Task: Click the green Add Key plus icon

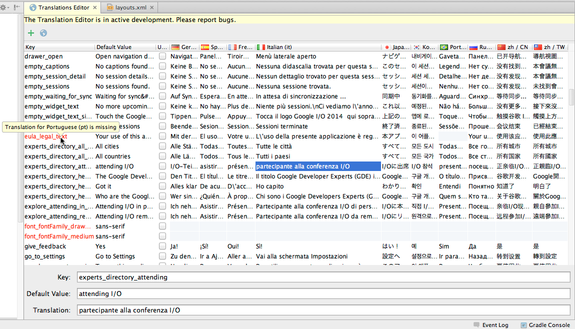Action: click(x=31, y=33)
